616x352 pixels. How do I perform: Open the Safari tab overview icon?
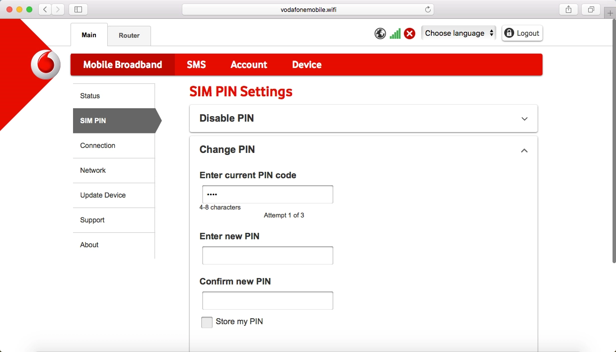point(591,9)
